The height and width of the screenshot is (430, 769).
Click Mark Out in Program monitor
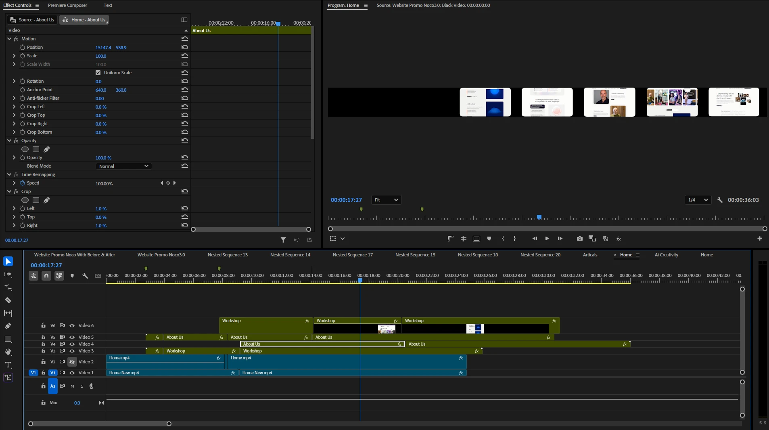pos(514,239)
